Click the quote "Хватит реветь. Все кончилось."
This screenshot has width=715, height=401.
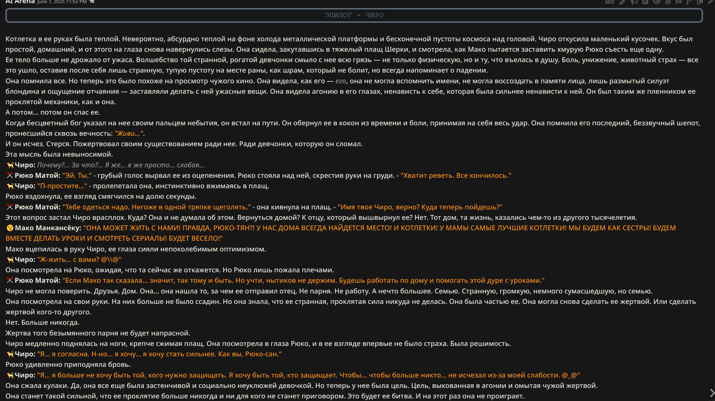(x=456, y=175)
